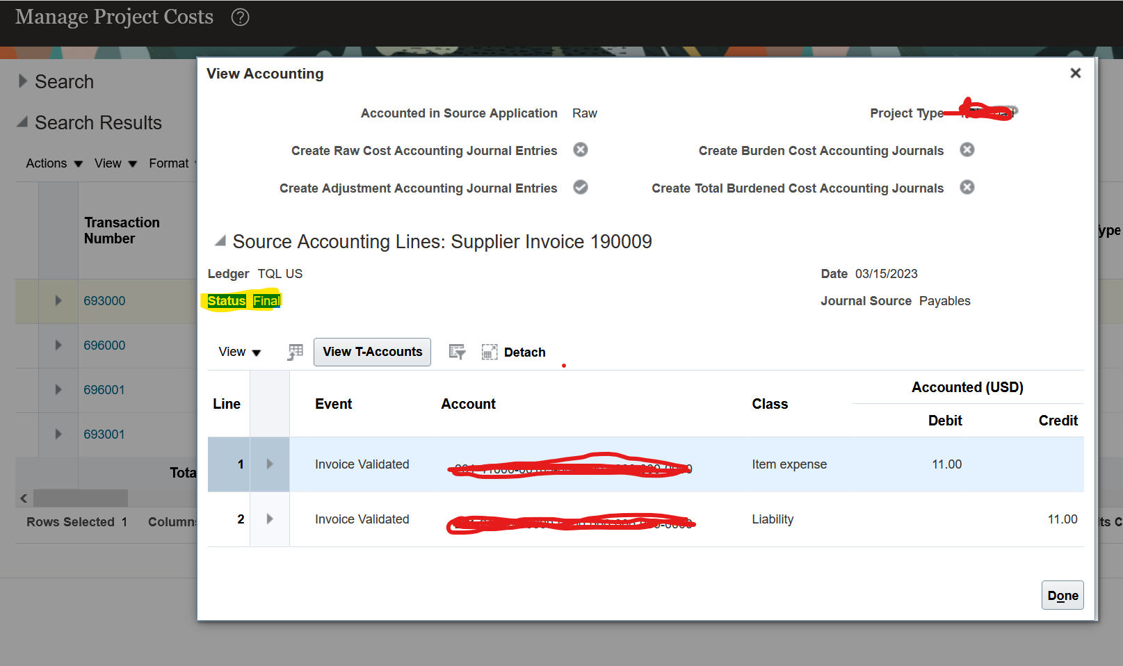Open transaction number 696001 link
The width and height of the screenshot is (1123, 666).
tap(104, 390)
